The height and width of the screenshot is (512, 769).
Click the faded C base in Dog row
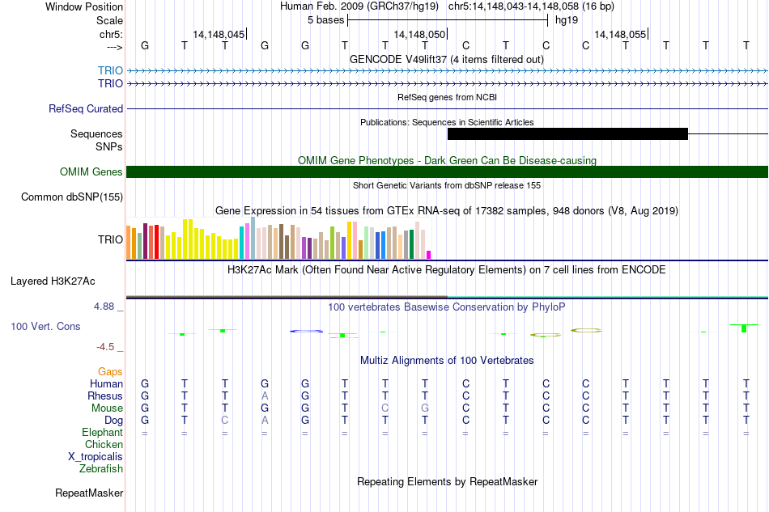(224, 421)
